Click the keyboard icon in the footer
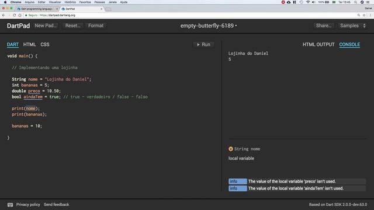 click(10, 205)
